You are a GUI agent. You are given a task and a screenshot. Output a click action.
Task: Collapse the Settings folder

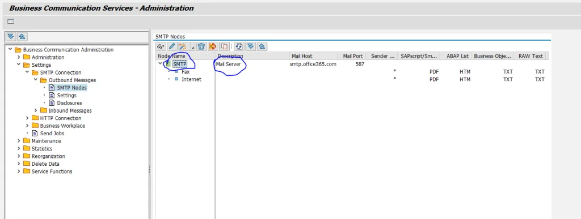tap(19, 65)
